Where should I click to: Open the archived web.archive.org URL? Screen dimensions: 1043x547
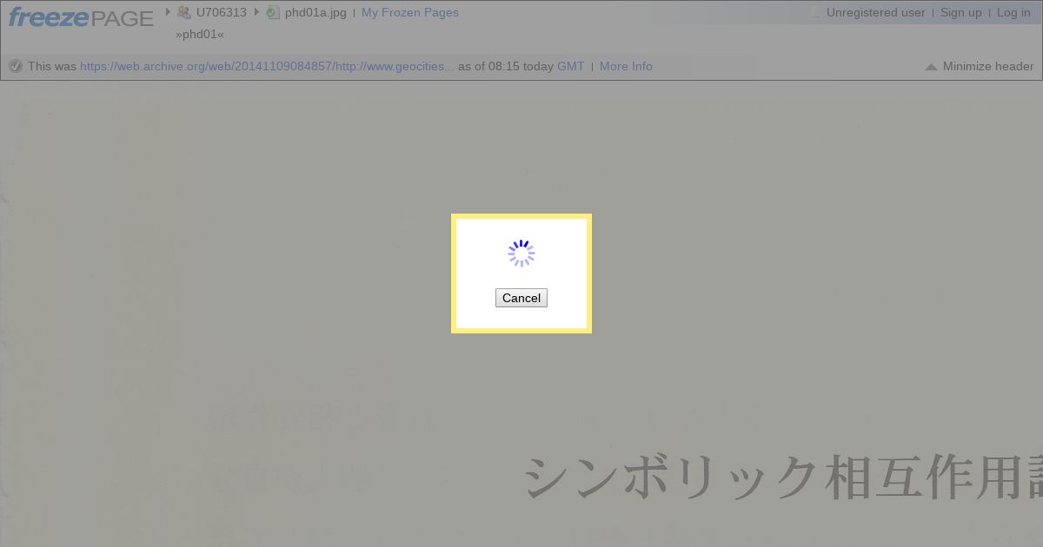pos(267,66)
